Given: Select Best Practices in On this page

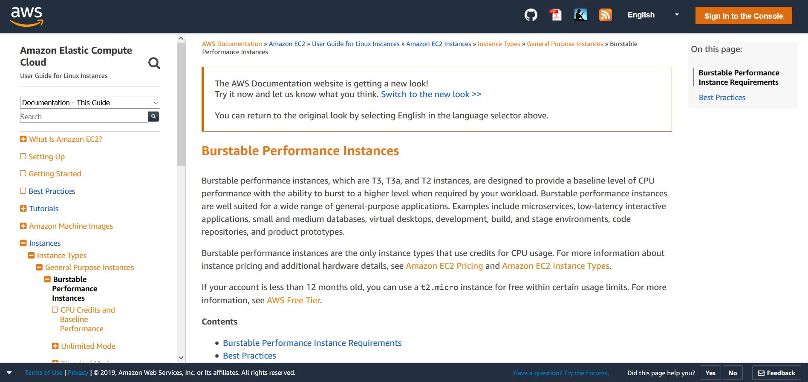Looking at the screenshot, I should click(722, 98).
